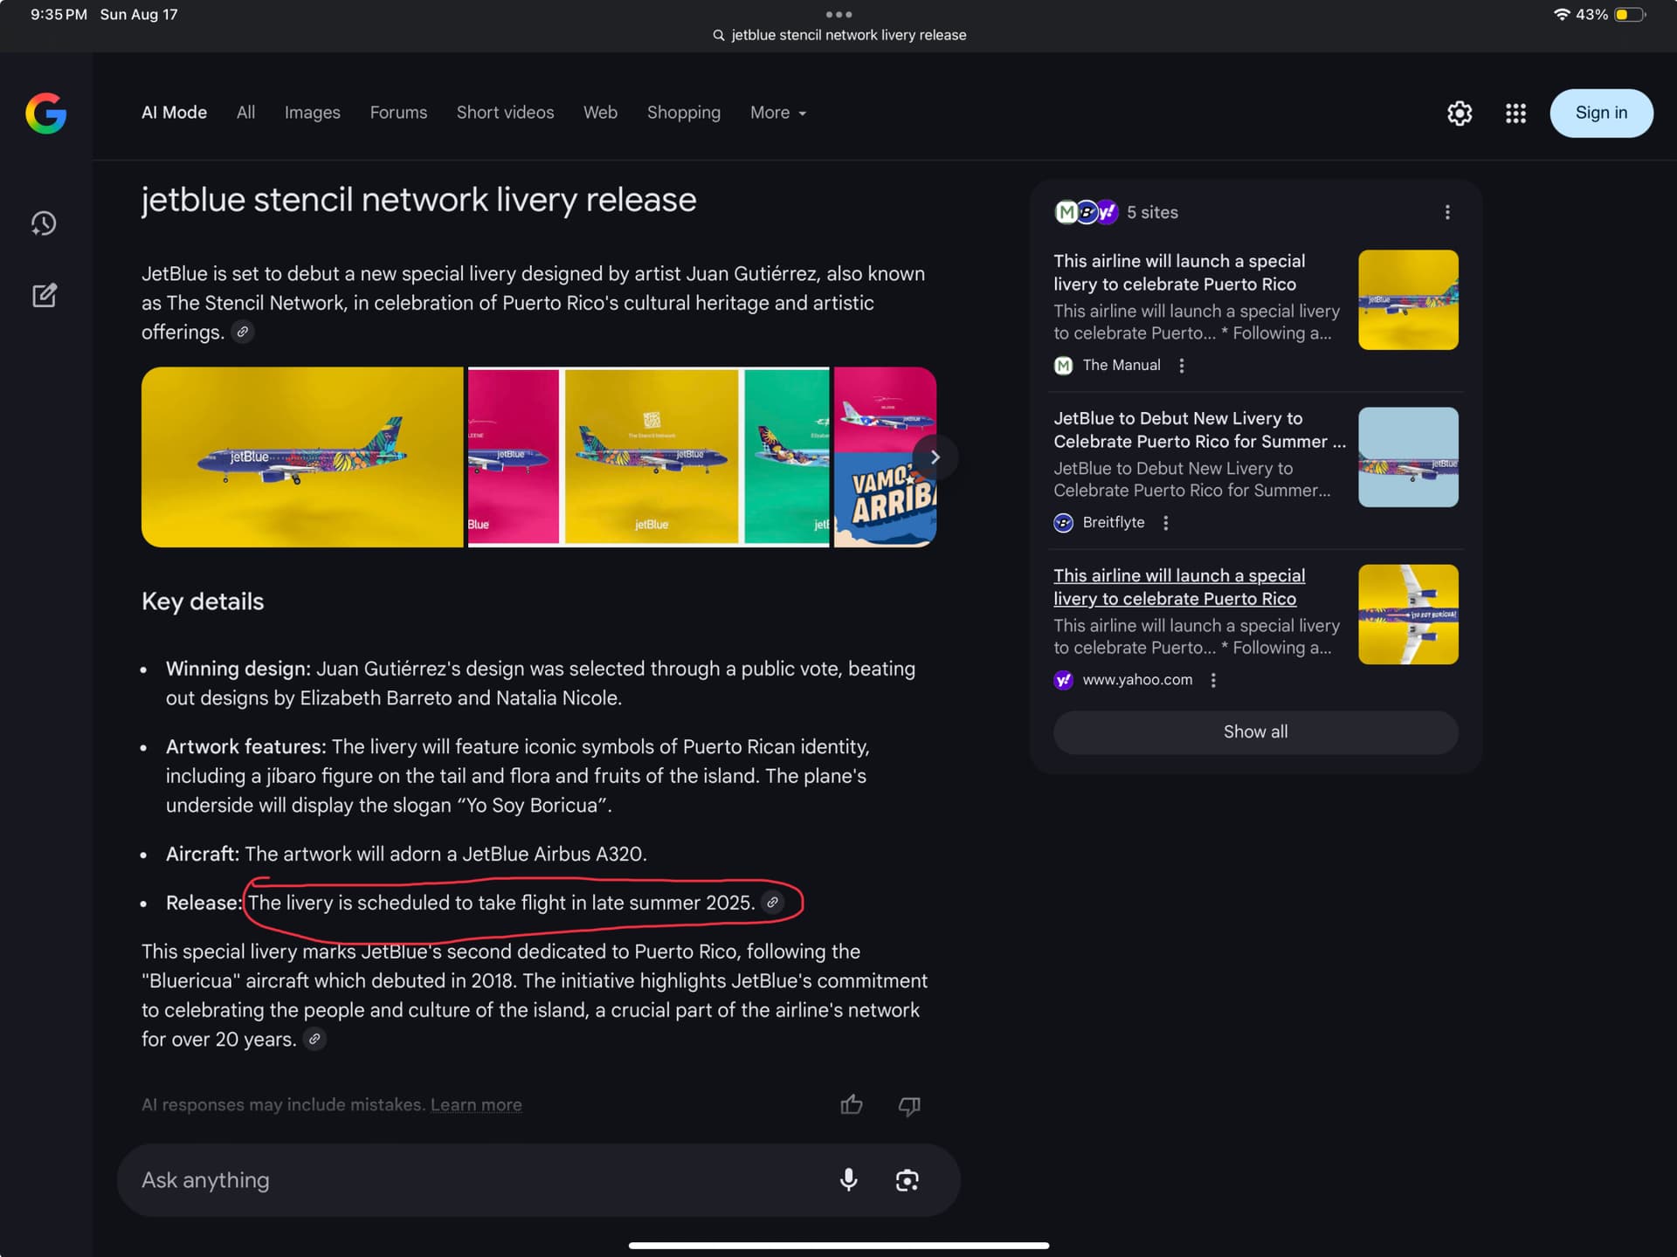Click link icon after release date sentence
The image size is (1677, 1257).
point(772,903)
